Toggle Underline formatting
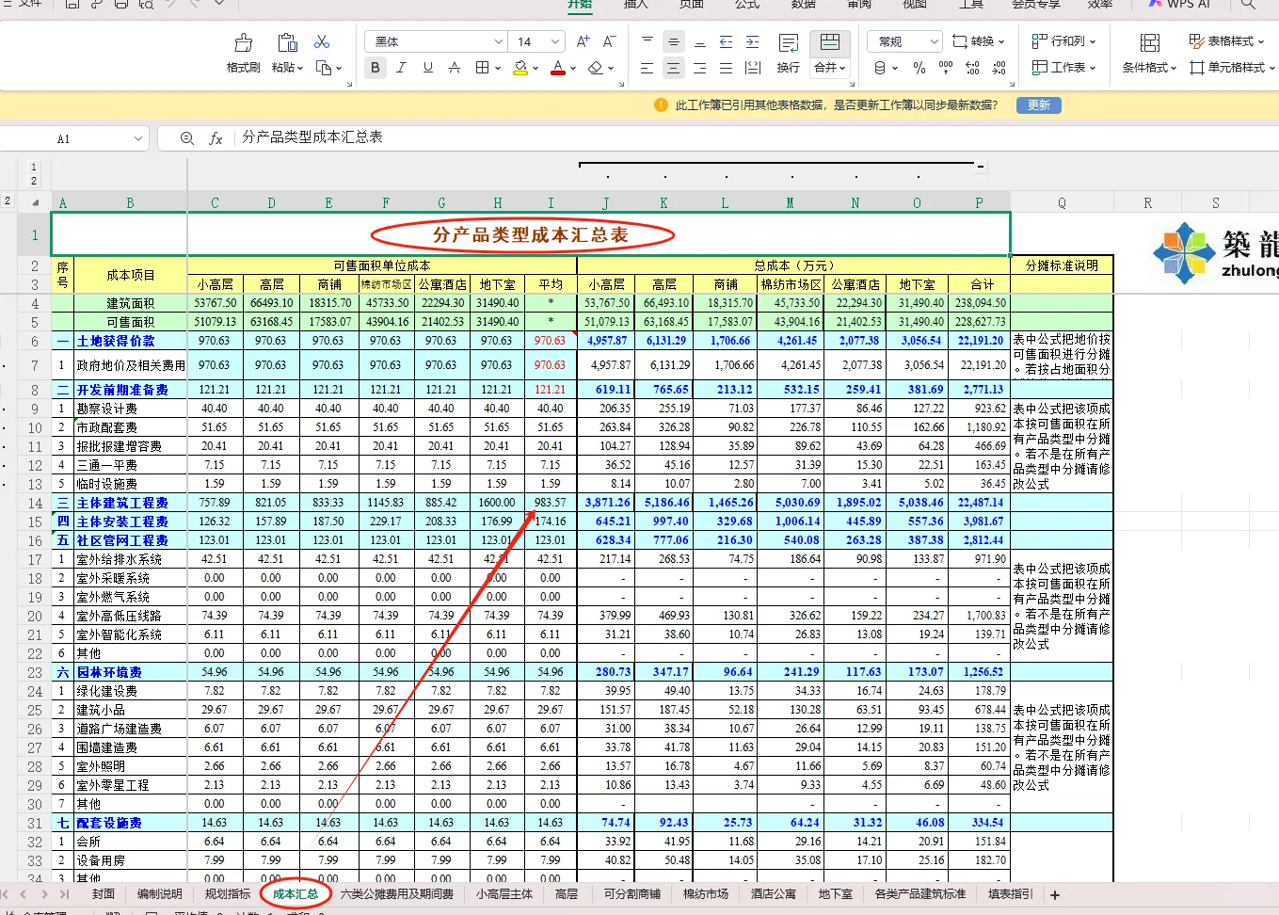Screen dimensions: 1279x915 click(428, 68)
